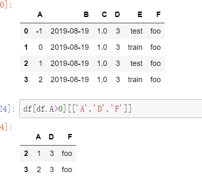Click the code cell containing df[df.A>0]
Viewport: 202px width, 180px height.
tap(111, 109)
